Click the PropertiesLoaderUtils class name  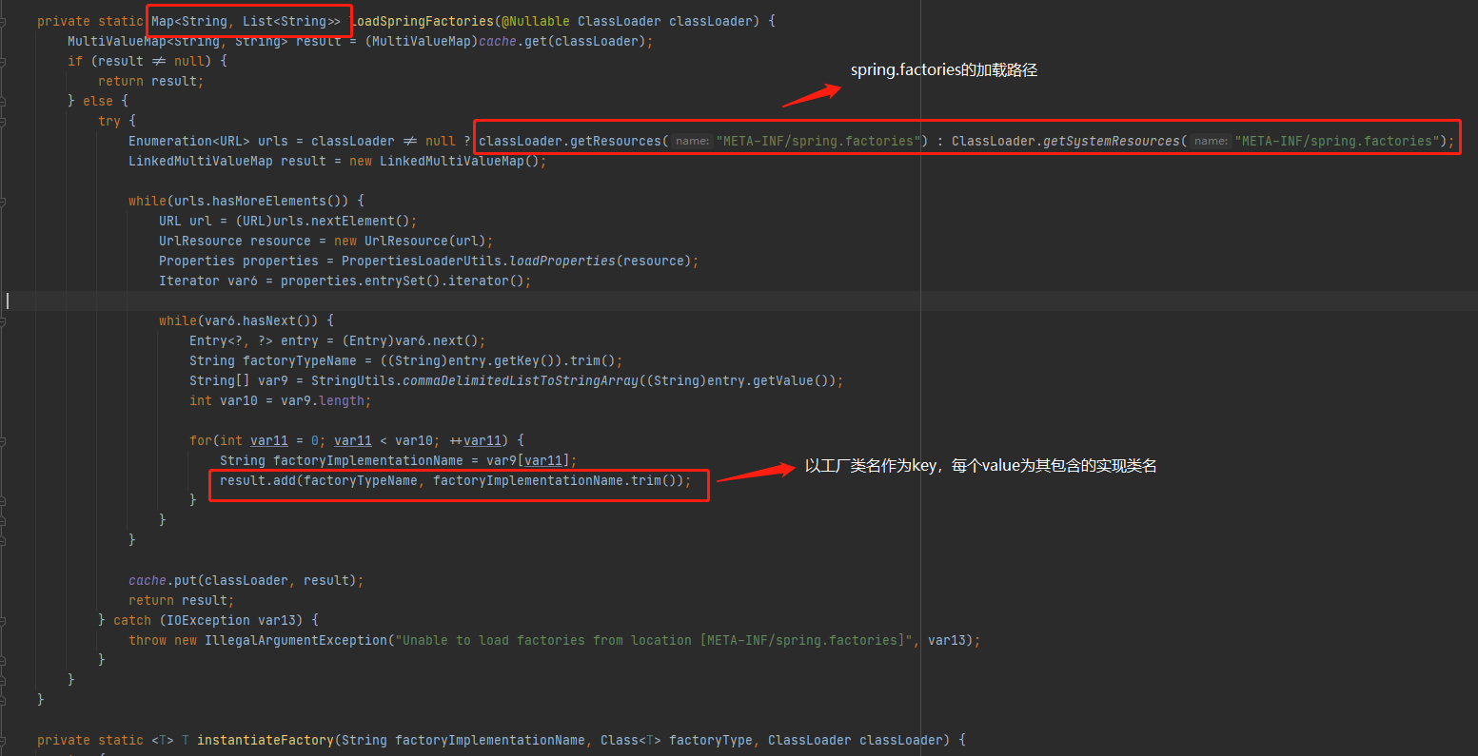(422, 261)
